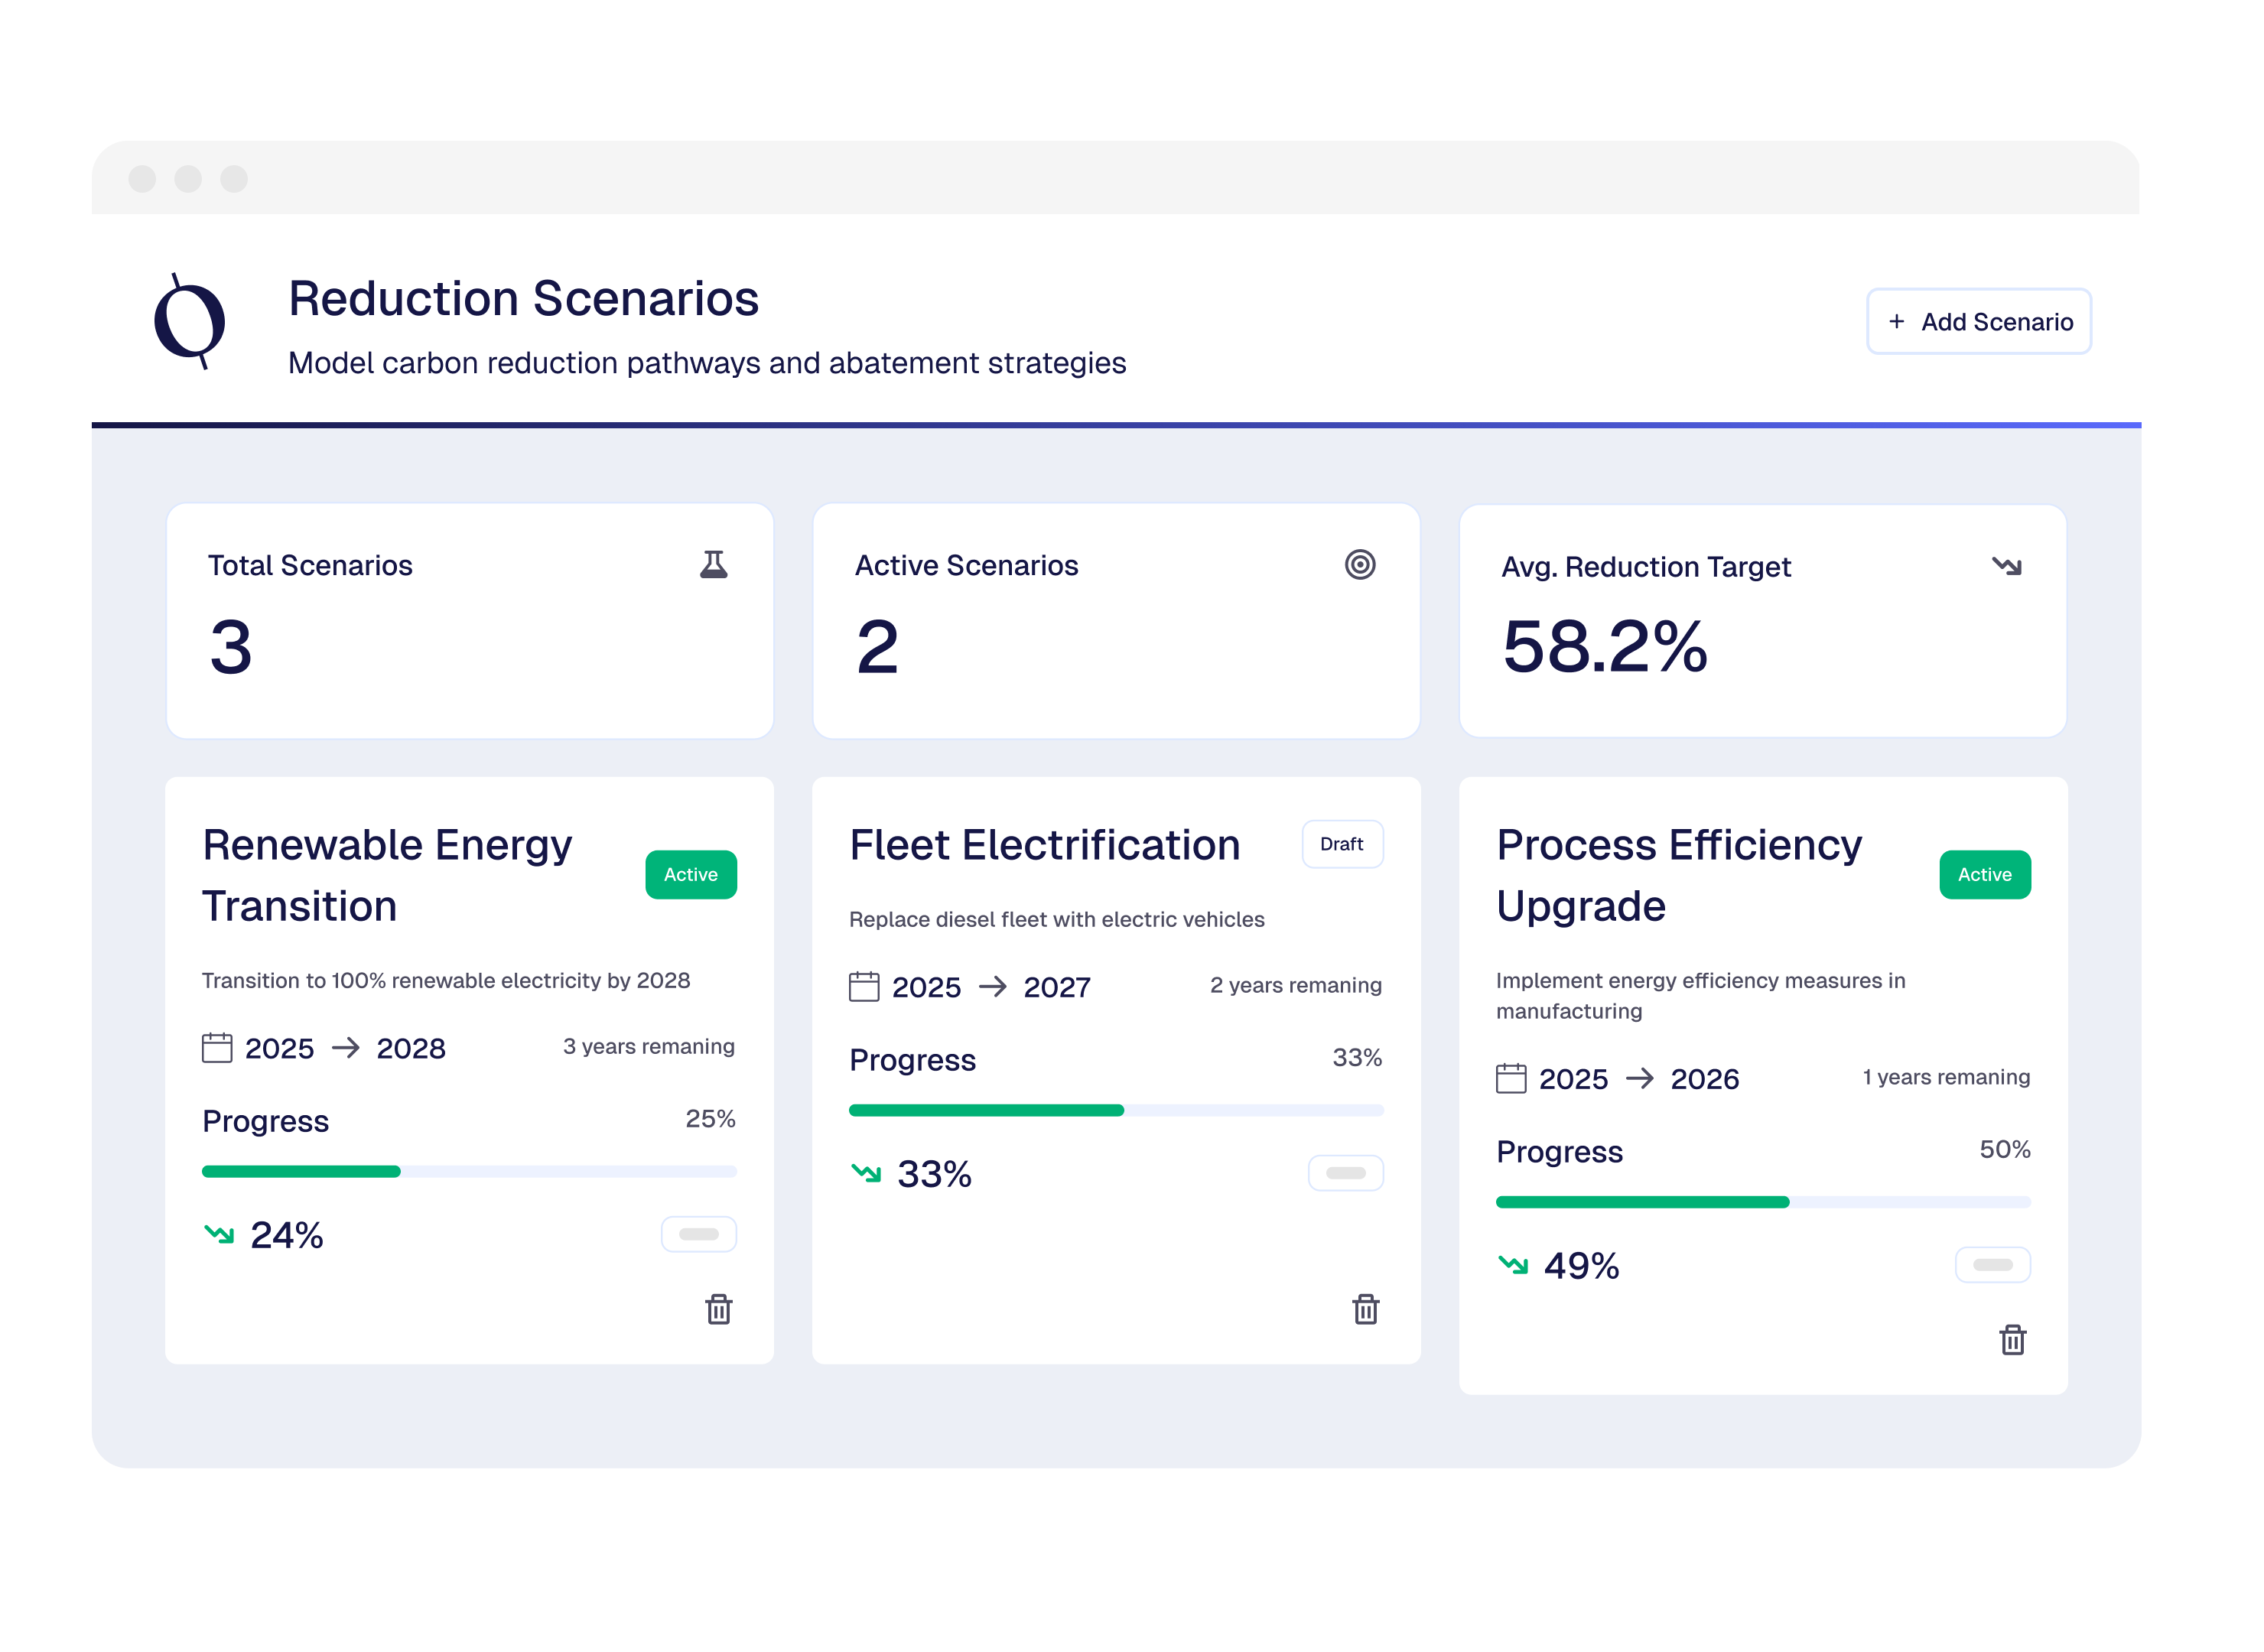
Task: Click the Process Efficiency Upgrade progress bar
Action: [1762, 1202]
